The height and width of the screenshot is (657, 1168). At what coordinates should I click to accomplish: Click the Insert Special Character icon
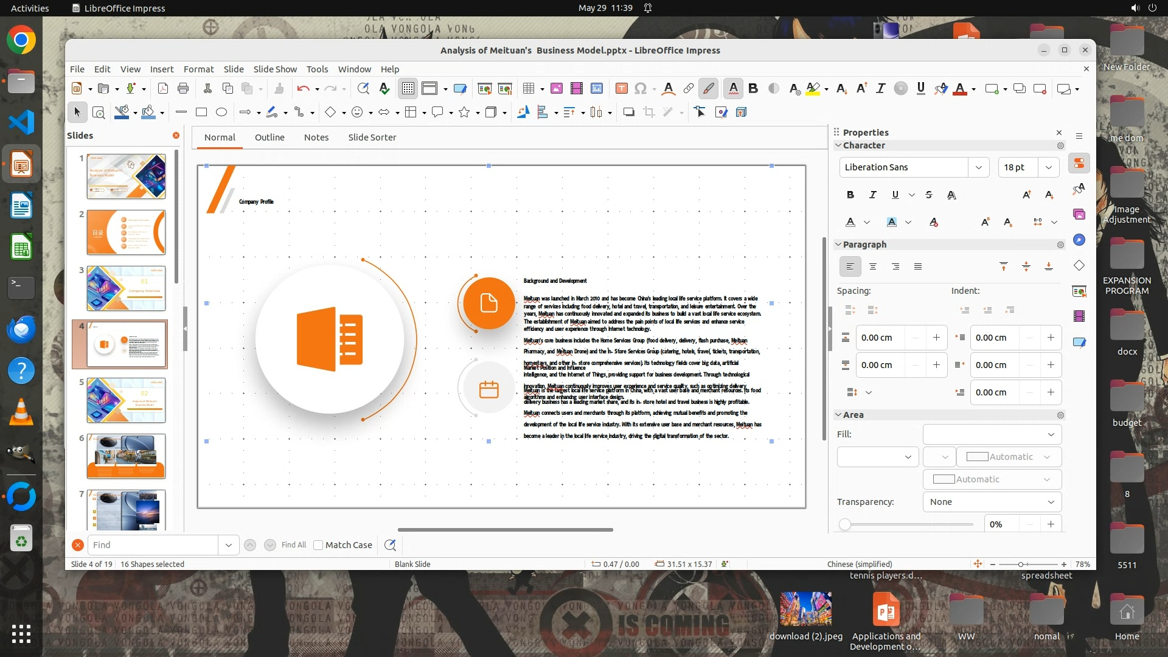click(640, 89)
